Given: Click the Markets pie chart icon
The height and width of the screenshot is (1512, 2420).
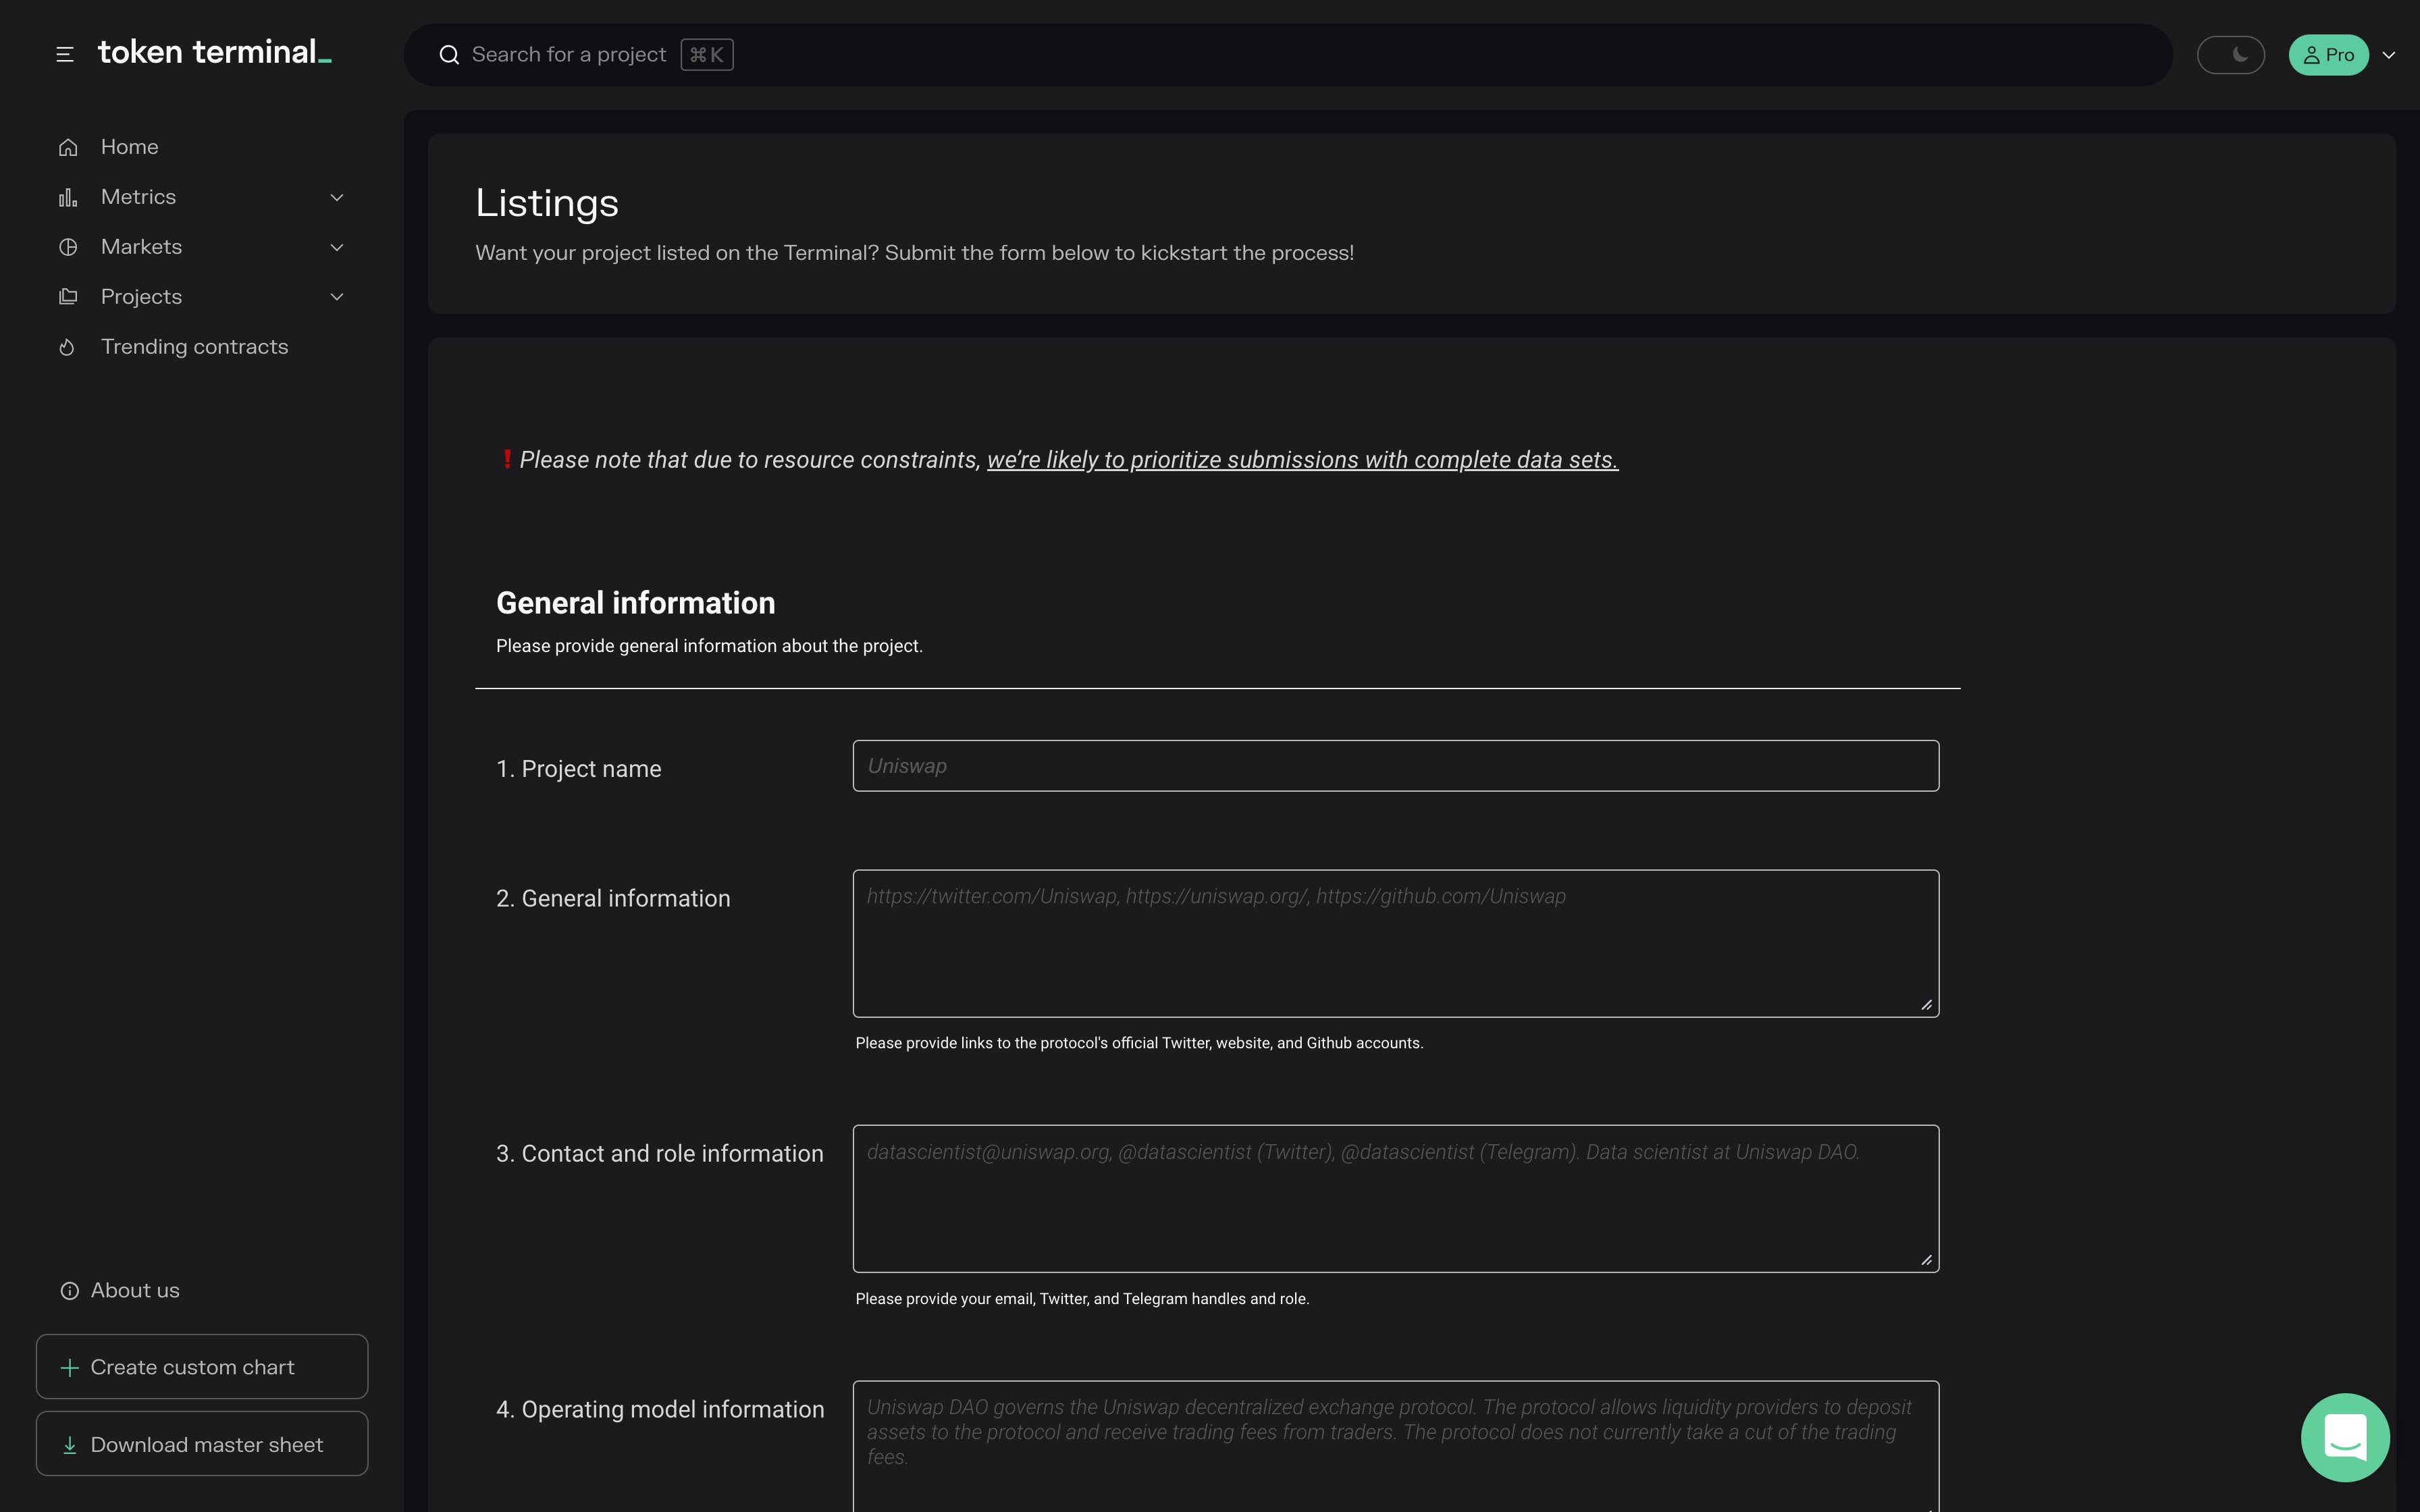Looking at the screenshot, I should (x=67, y=246).
